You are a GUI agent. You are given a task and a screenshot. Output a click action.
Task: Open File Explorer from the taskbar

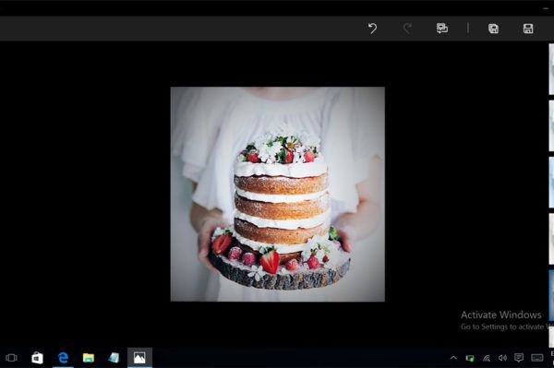click(89, 358)
